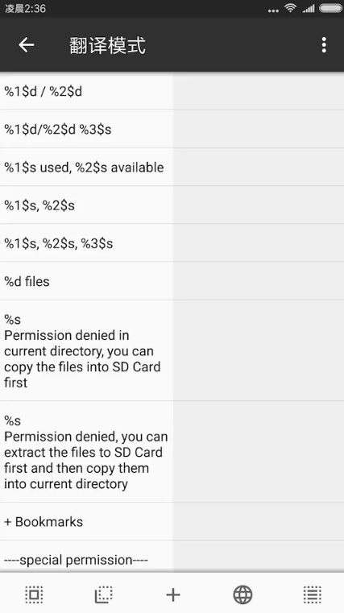Tap the Wi-Fi icon in the status bar

pos(291,8)
